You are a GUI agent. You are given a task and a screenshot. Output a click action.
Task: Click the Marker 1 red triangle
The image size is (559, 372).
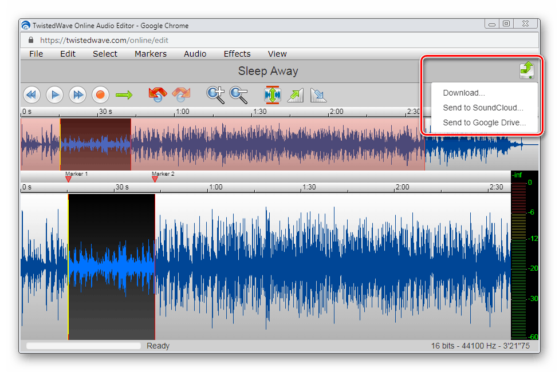point(68,179)
